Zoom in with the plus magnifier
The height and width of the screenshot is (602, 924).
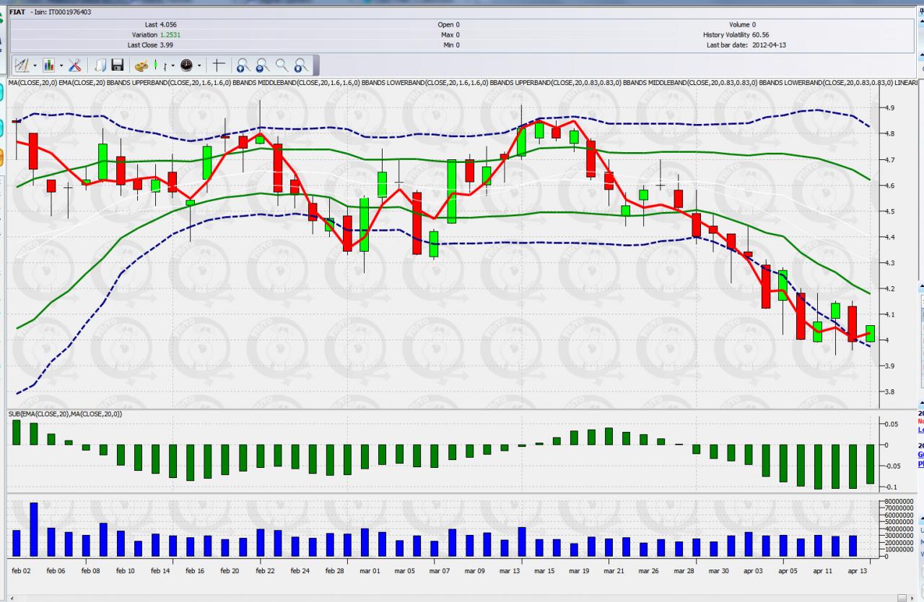[x=243, y=65]
